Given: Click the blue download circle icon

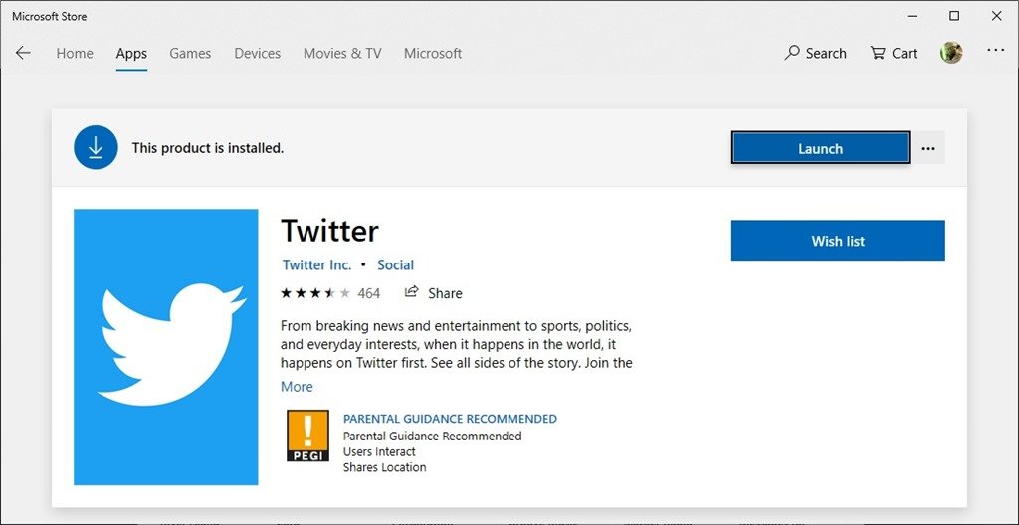Looking at the screenshot, I should click(x=96, y=147).
